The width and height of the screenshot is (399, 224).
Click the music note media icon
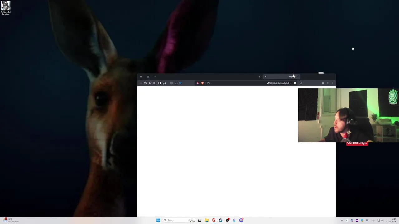click(164, 83)
